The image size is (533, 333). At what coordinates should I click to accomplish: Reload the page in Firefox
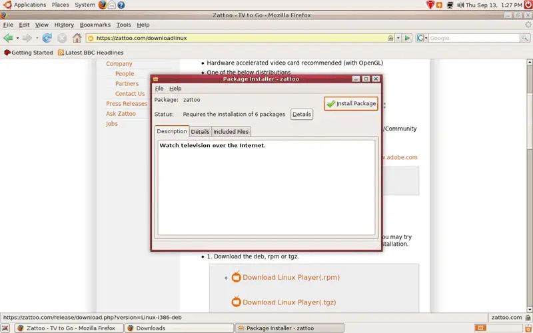(x=47, y=38)
